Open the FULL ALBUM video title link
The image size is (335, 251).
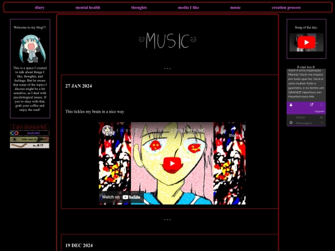pos(160,130)
